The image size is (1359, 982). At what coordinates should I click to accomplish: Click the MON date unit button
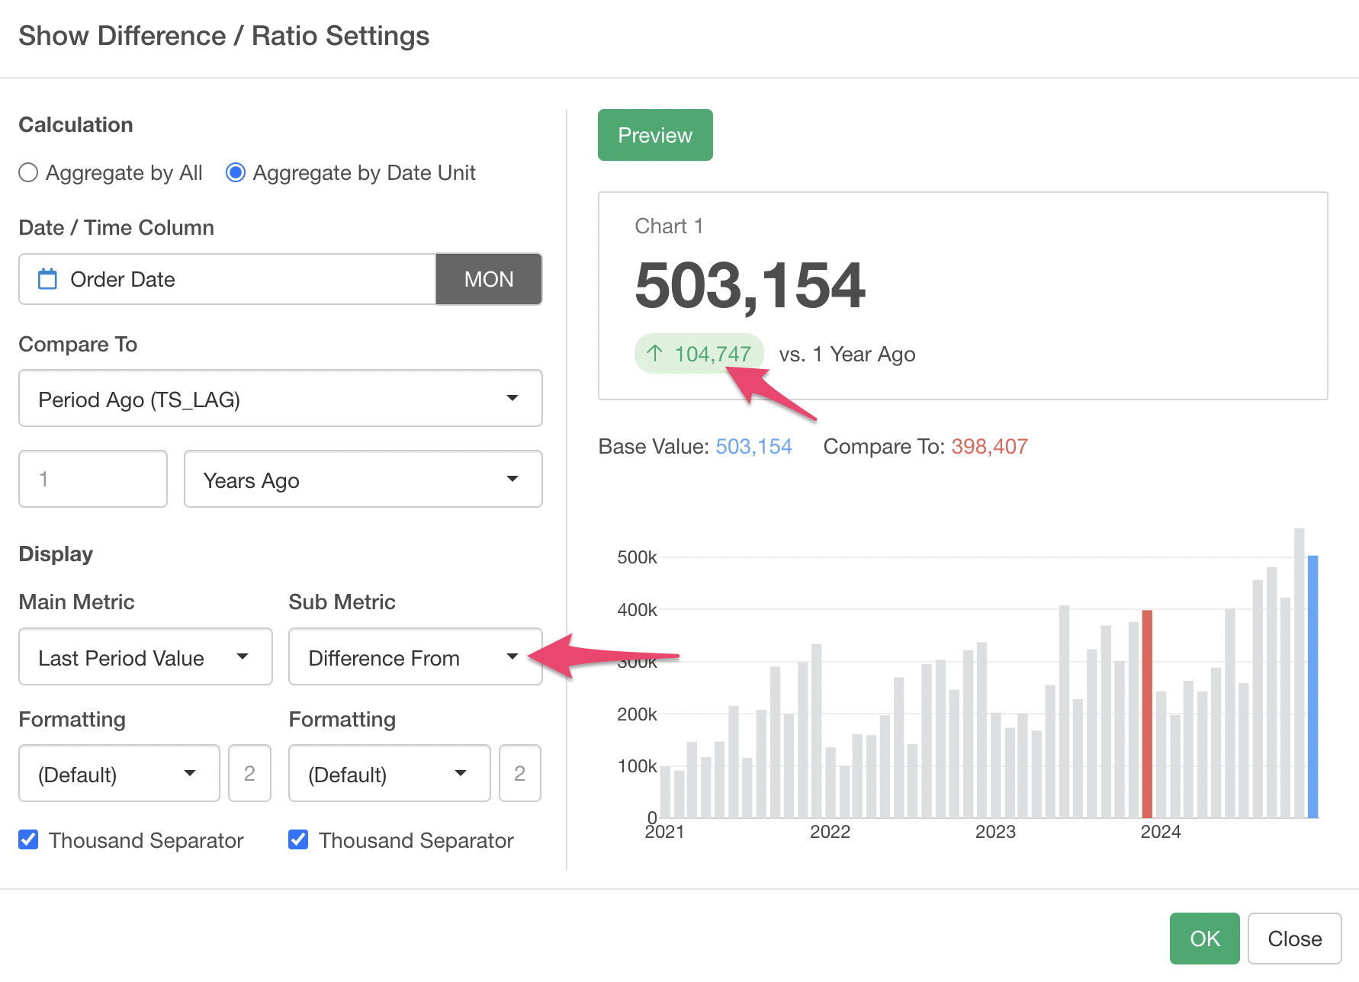click(x=489, y=279)
